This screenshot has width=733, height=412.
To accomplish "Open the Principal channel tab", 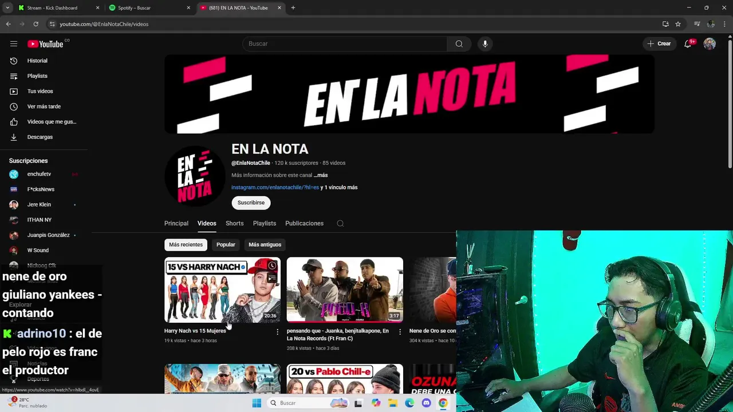I will [x=176, y=224].
